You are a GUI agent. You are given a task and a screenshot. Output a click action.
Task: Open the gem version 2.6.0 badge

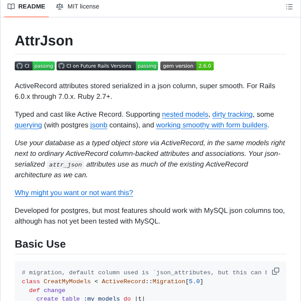(187, 66)
